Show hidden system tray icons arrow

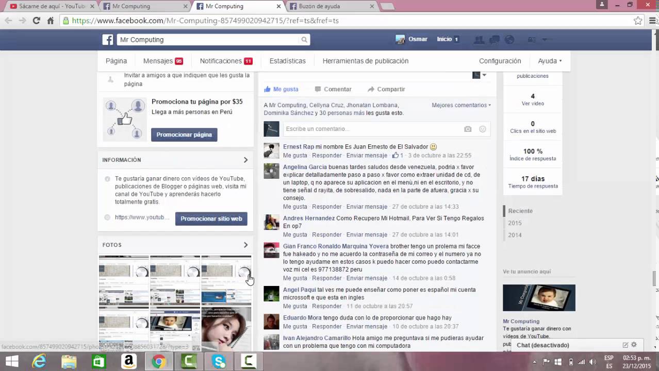[x=535, y=362]
